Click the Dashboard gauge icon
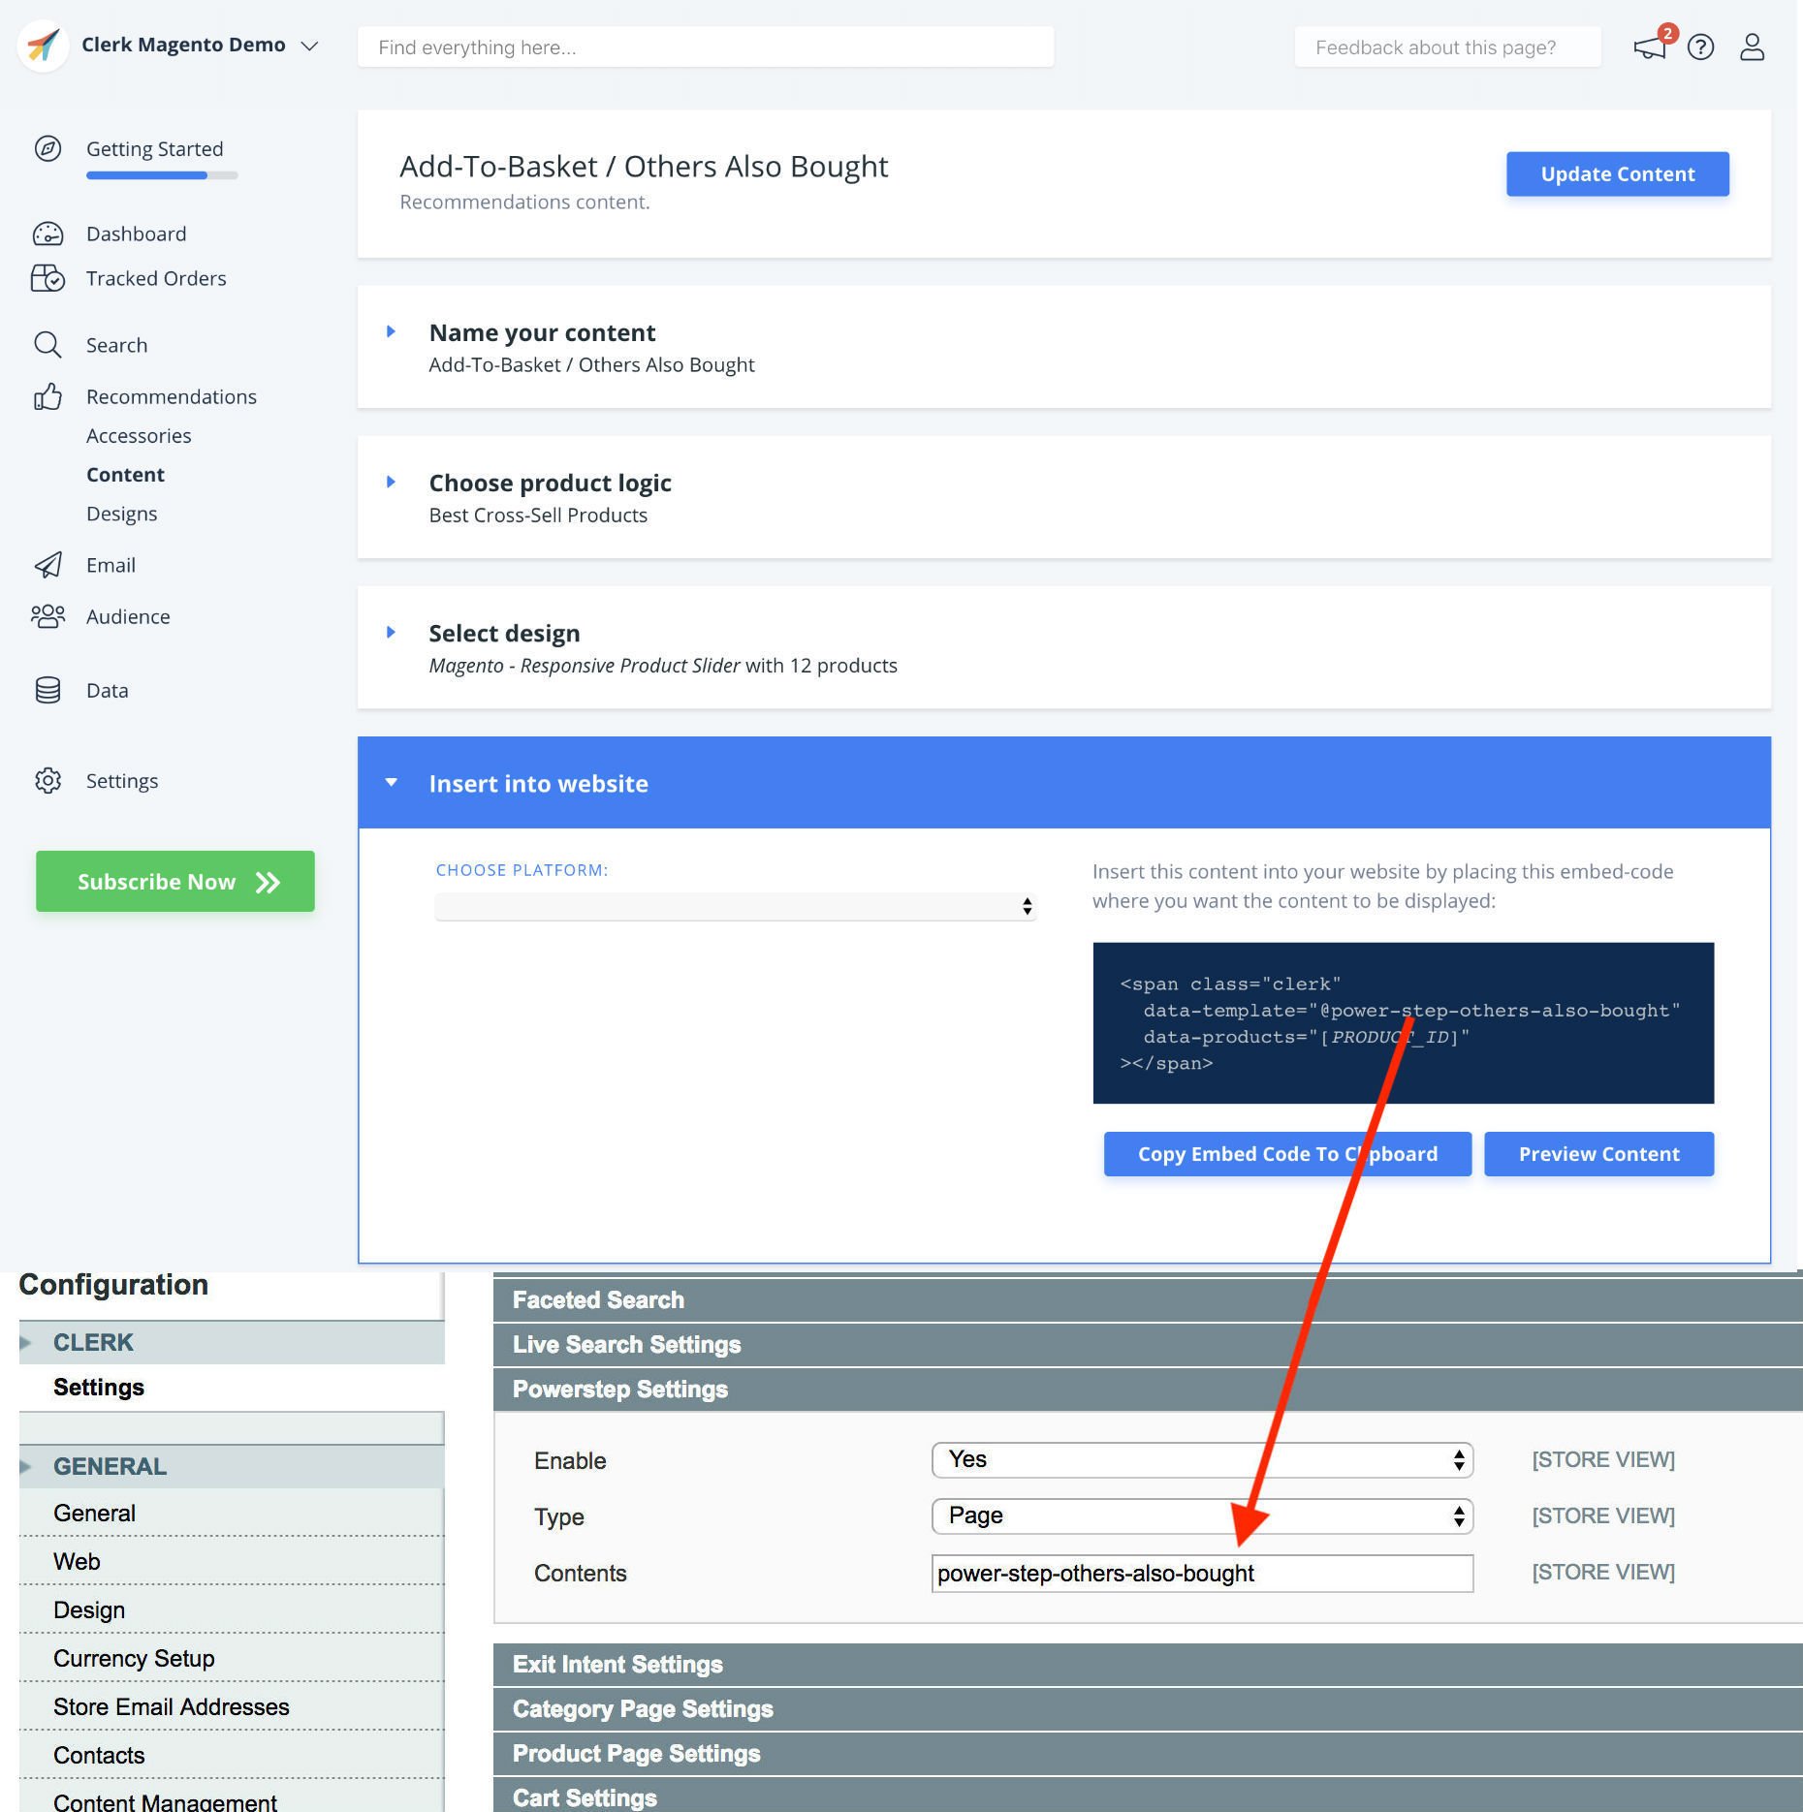1803x1812 pixels. 47,234
